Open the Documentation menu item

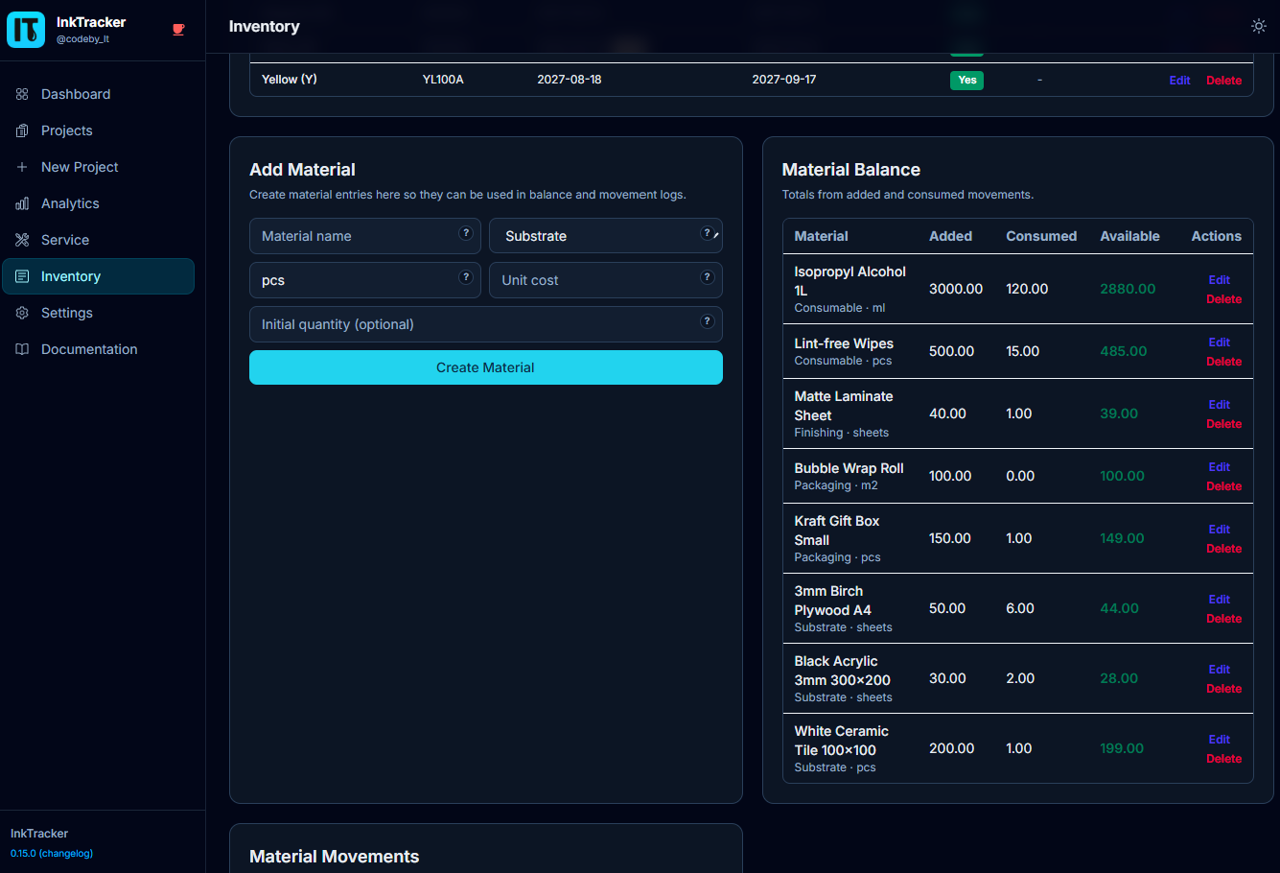[98, 349]
